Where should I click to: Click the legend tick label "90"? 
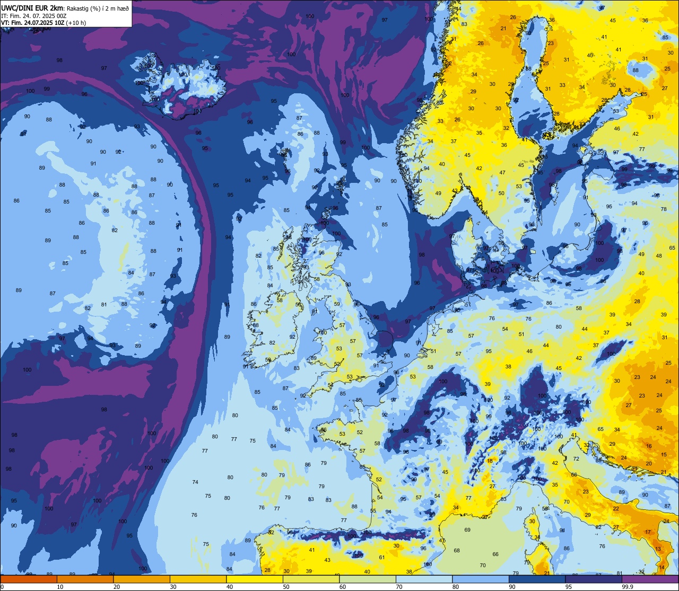(512, 587)
